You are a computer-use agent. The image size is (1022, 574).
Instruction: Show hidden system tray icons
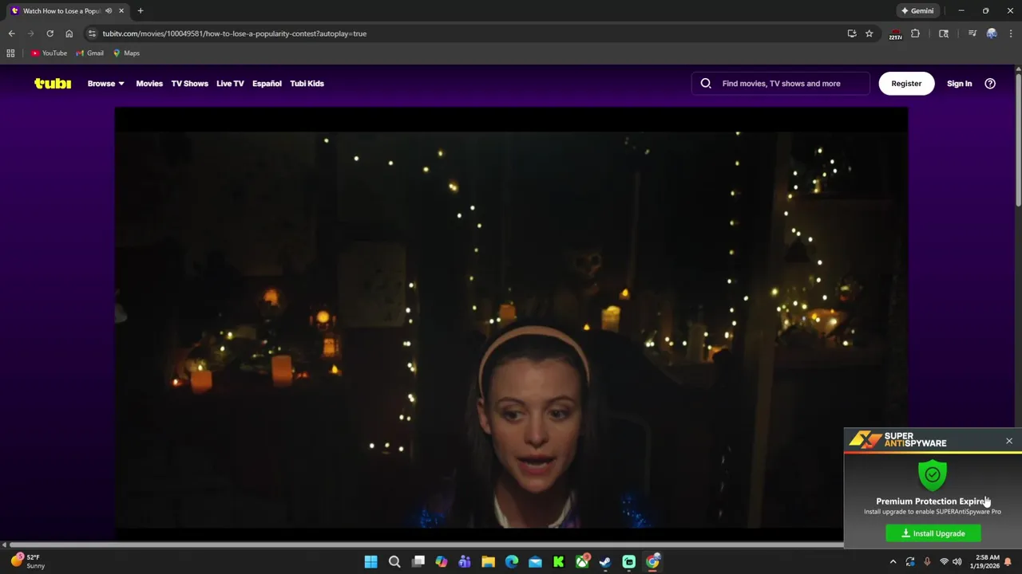pyautogui.click(x=893, y=562)
